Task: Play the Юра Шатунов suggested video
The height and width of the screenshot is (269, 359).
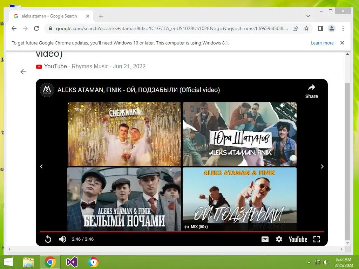Action: [239, 134]
